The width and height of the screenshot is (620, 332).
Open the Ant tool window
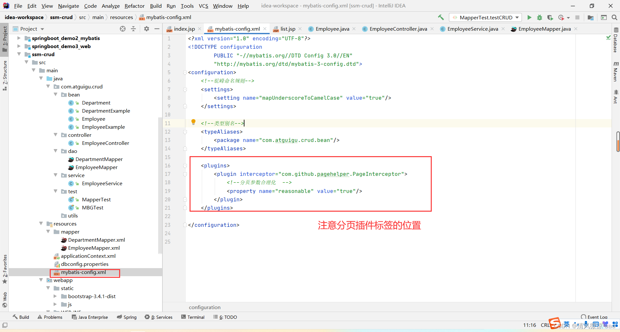[616, 96]
